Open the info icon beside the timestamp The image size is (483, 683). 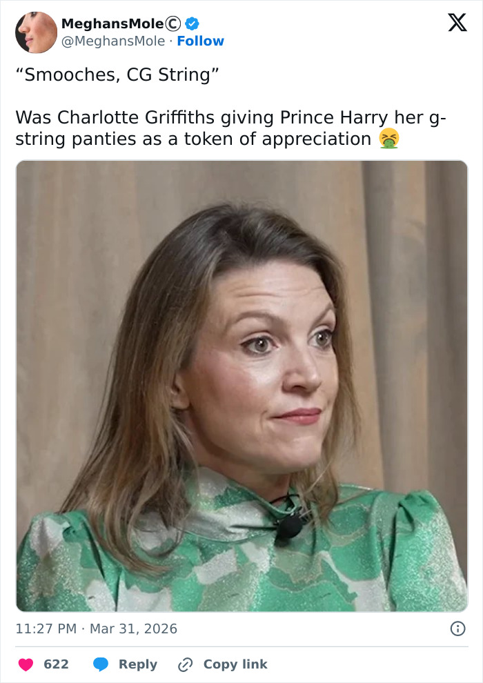click(457, 628)
